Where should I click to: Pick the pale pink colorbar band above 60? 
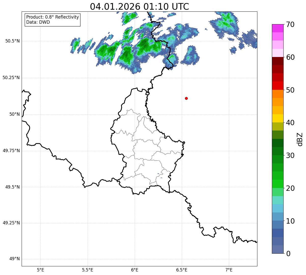pyautogui.click(x=277, y=53)
